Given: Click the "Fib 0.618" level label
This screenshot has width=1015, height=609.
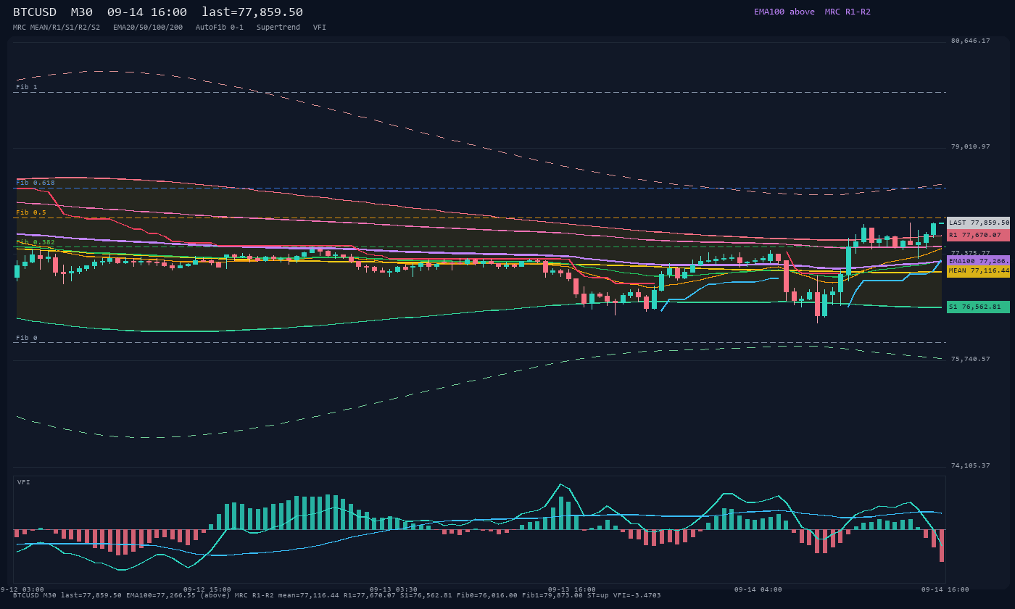Looking at the screenshot, I should coord(36,183).
